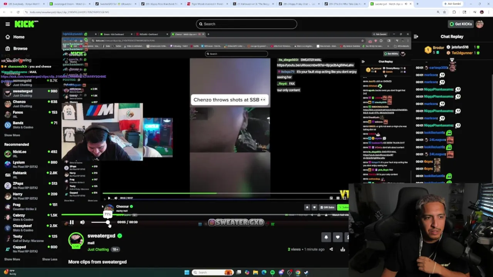Pause the clip playback
Image resolution: width=493 pixels, height=277 pixels.
[x=71, y=222]
